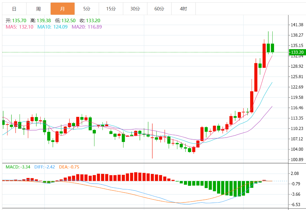Screen dimensions: 306x210
Task: Open the 5分 timeframe tab
Action: 87,9
